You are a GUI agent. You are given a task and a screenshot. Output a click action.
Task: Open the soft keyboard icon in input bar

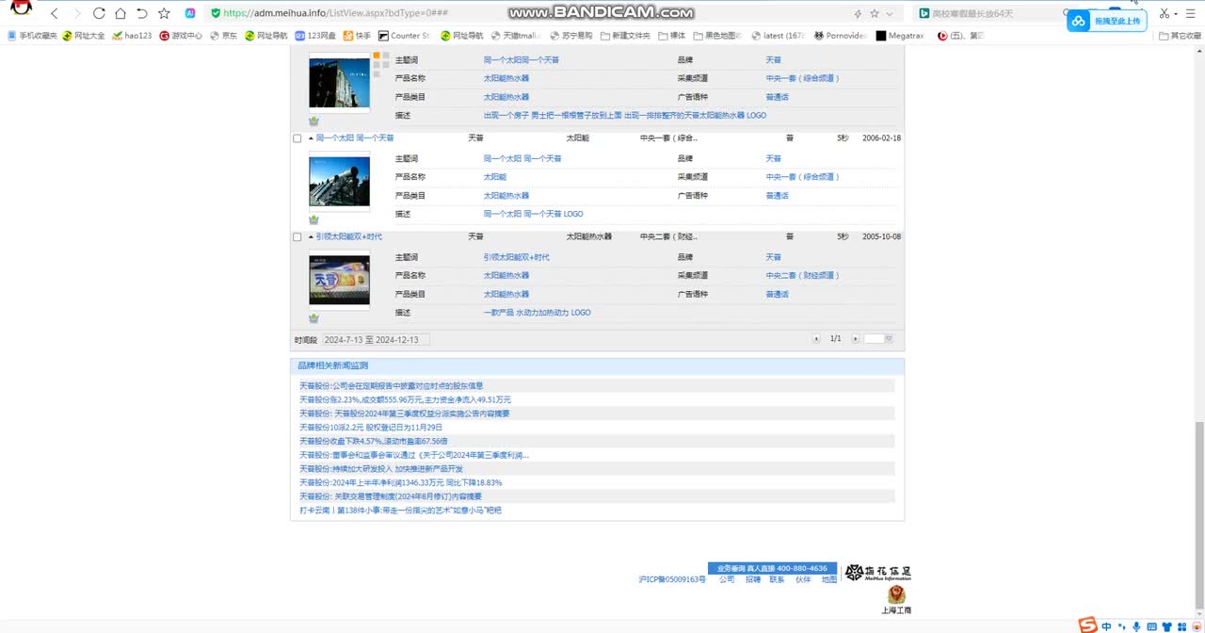tap(1151, 625)
